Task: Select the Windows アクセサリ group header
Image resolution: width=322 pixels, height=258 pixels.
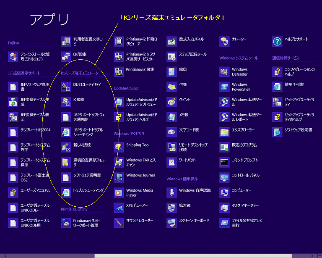Action: [129, 134]
